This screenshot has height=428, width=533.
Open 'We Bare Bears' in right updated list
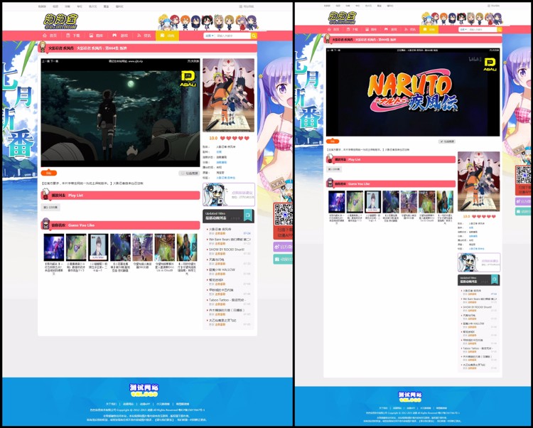tap(480, 299)
